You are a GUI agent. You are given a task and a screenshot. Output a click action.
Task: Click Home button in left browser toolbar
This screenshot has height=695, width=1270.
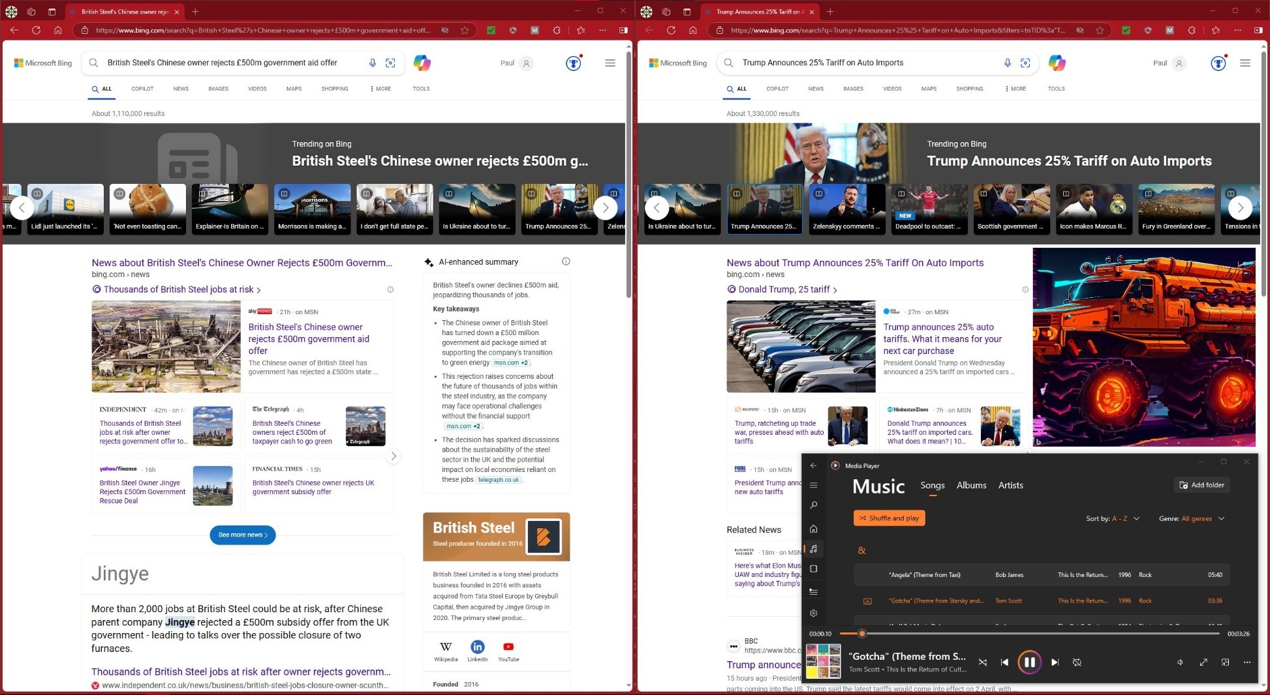click(x=58, y=30)
